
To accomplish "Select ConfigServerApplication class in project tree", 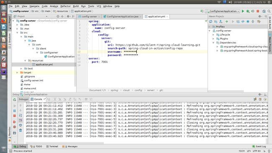I will coord(59,57).
